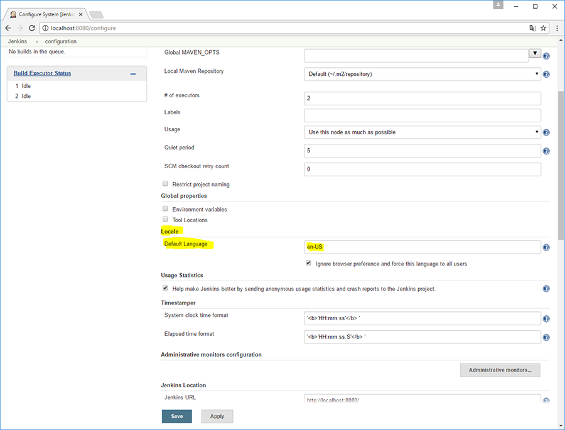Viewport: 565px width, 430px height.
Task: Open the Usage node dropdown
Action: pyautogui.click(x=422, y=132)
